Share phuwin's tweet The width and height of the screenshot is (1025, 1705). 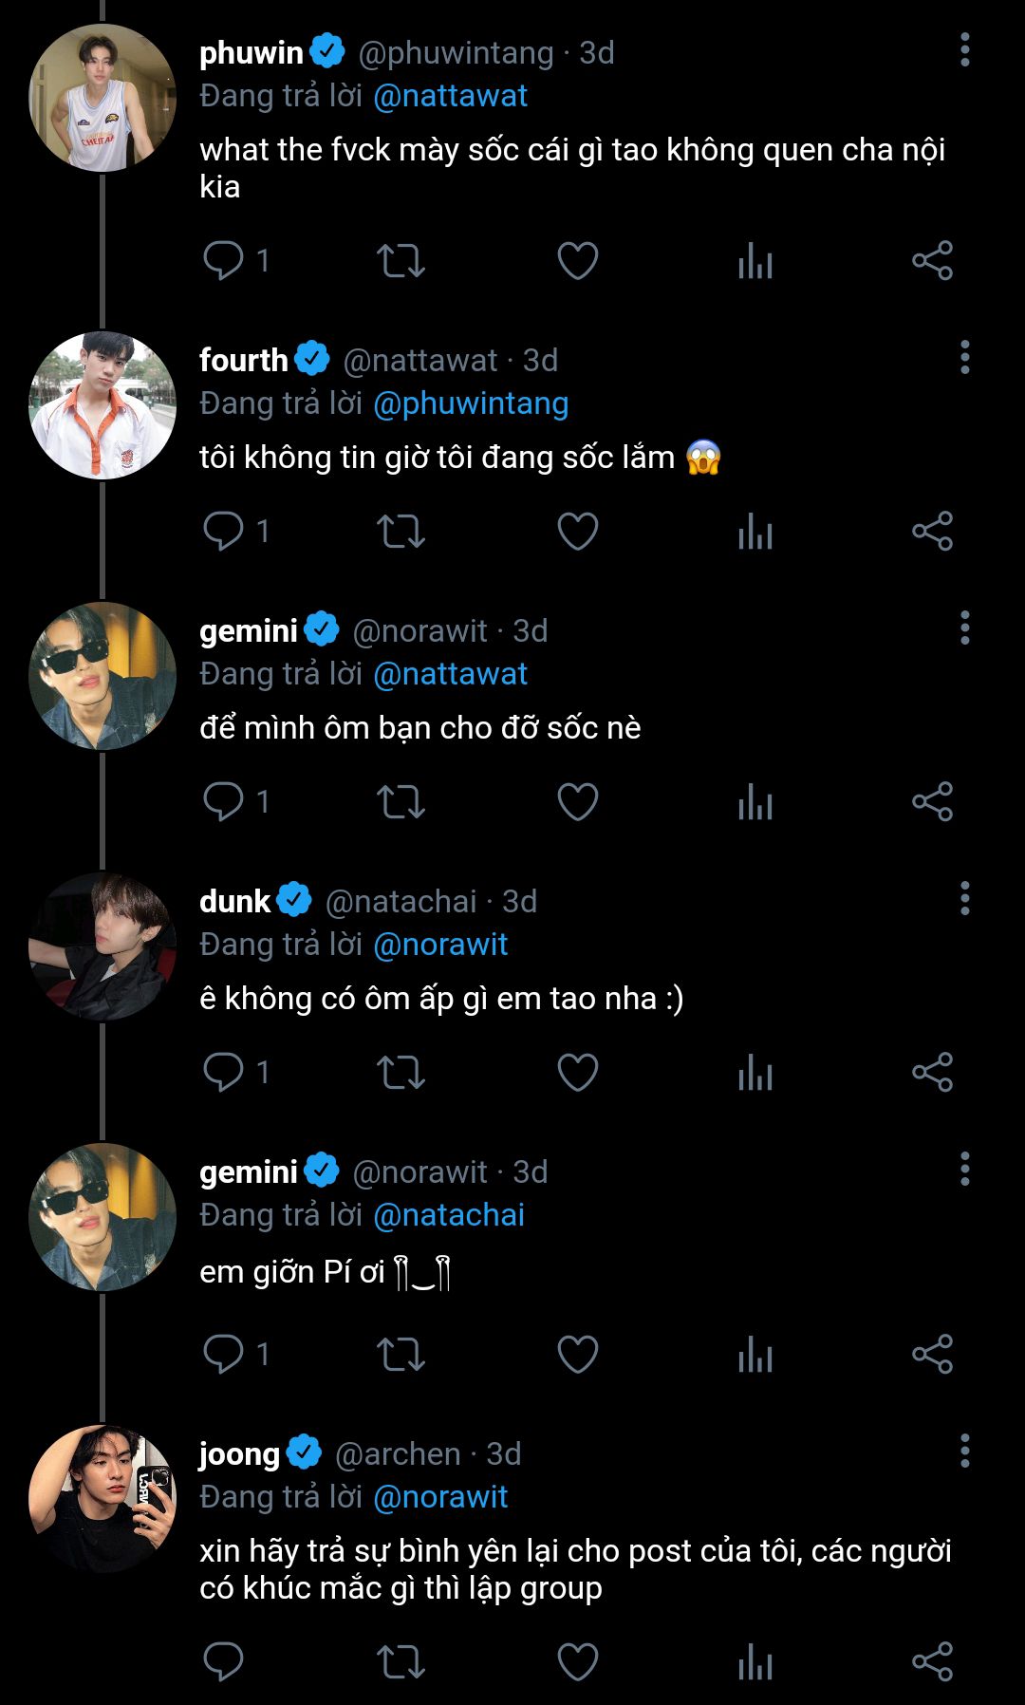pyautogui.click(x=932, y=261)
